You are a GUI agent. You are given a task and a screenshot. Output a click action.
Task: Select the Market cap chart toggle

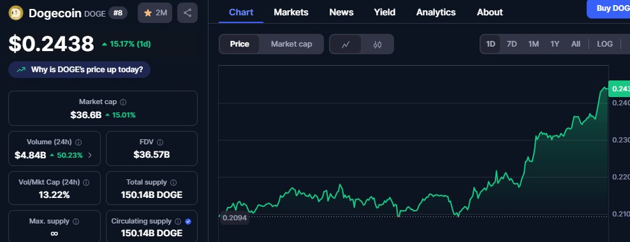(291, 44)
